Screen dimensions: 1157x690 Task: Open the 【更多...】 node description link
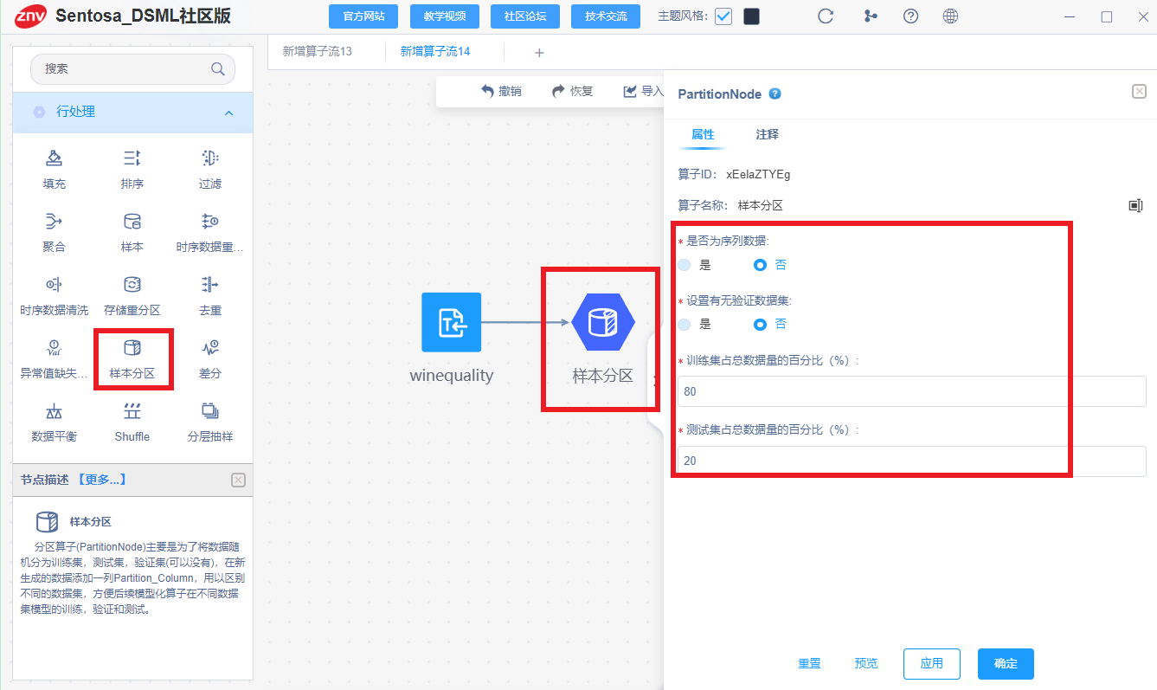tap(101, 480)
